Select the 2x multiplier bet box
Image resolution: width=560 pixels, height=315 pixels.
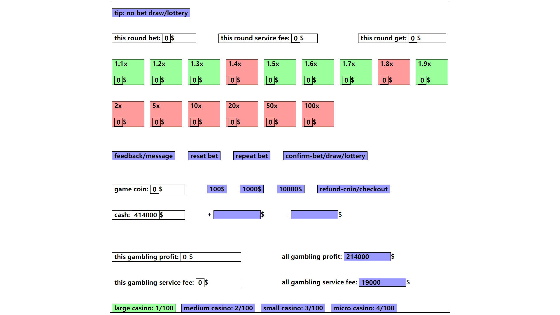tap(128, 114)
